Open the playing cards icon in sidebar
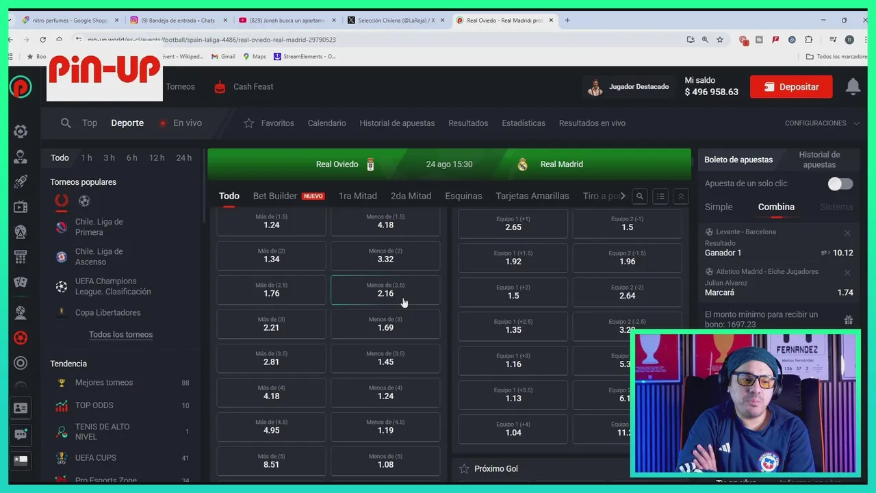Viewport: 876px width, 493px height. (x=21, y=281)
